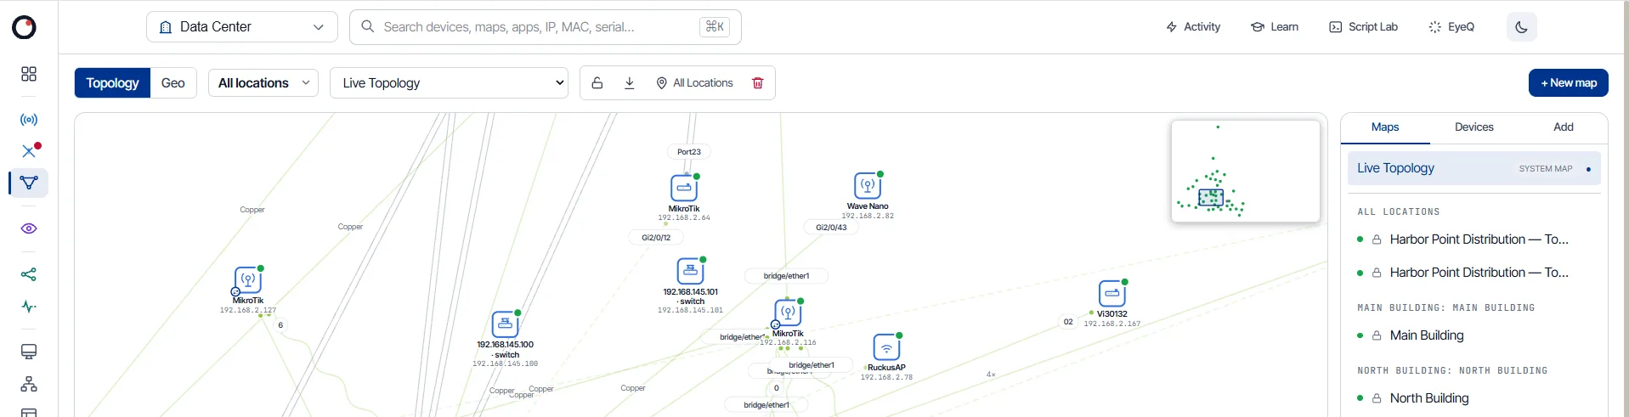Click the All Locations pin filter
The image size is (1629, 417).
coord(694,83)
